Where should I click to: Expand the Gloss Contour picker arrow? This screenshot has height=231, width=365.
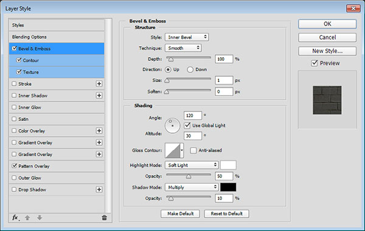(x=182, y=150)
